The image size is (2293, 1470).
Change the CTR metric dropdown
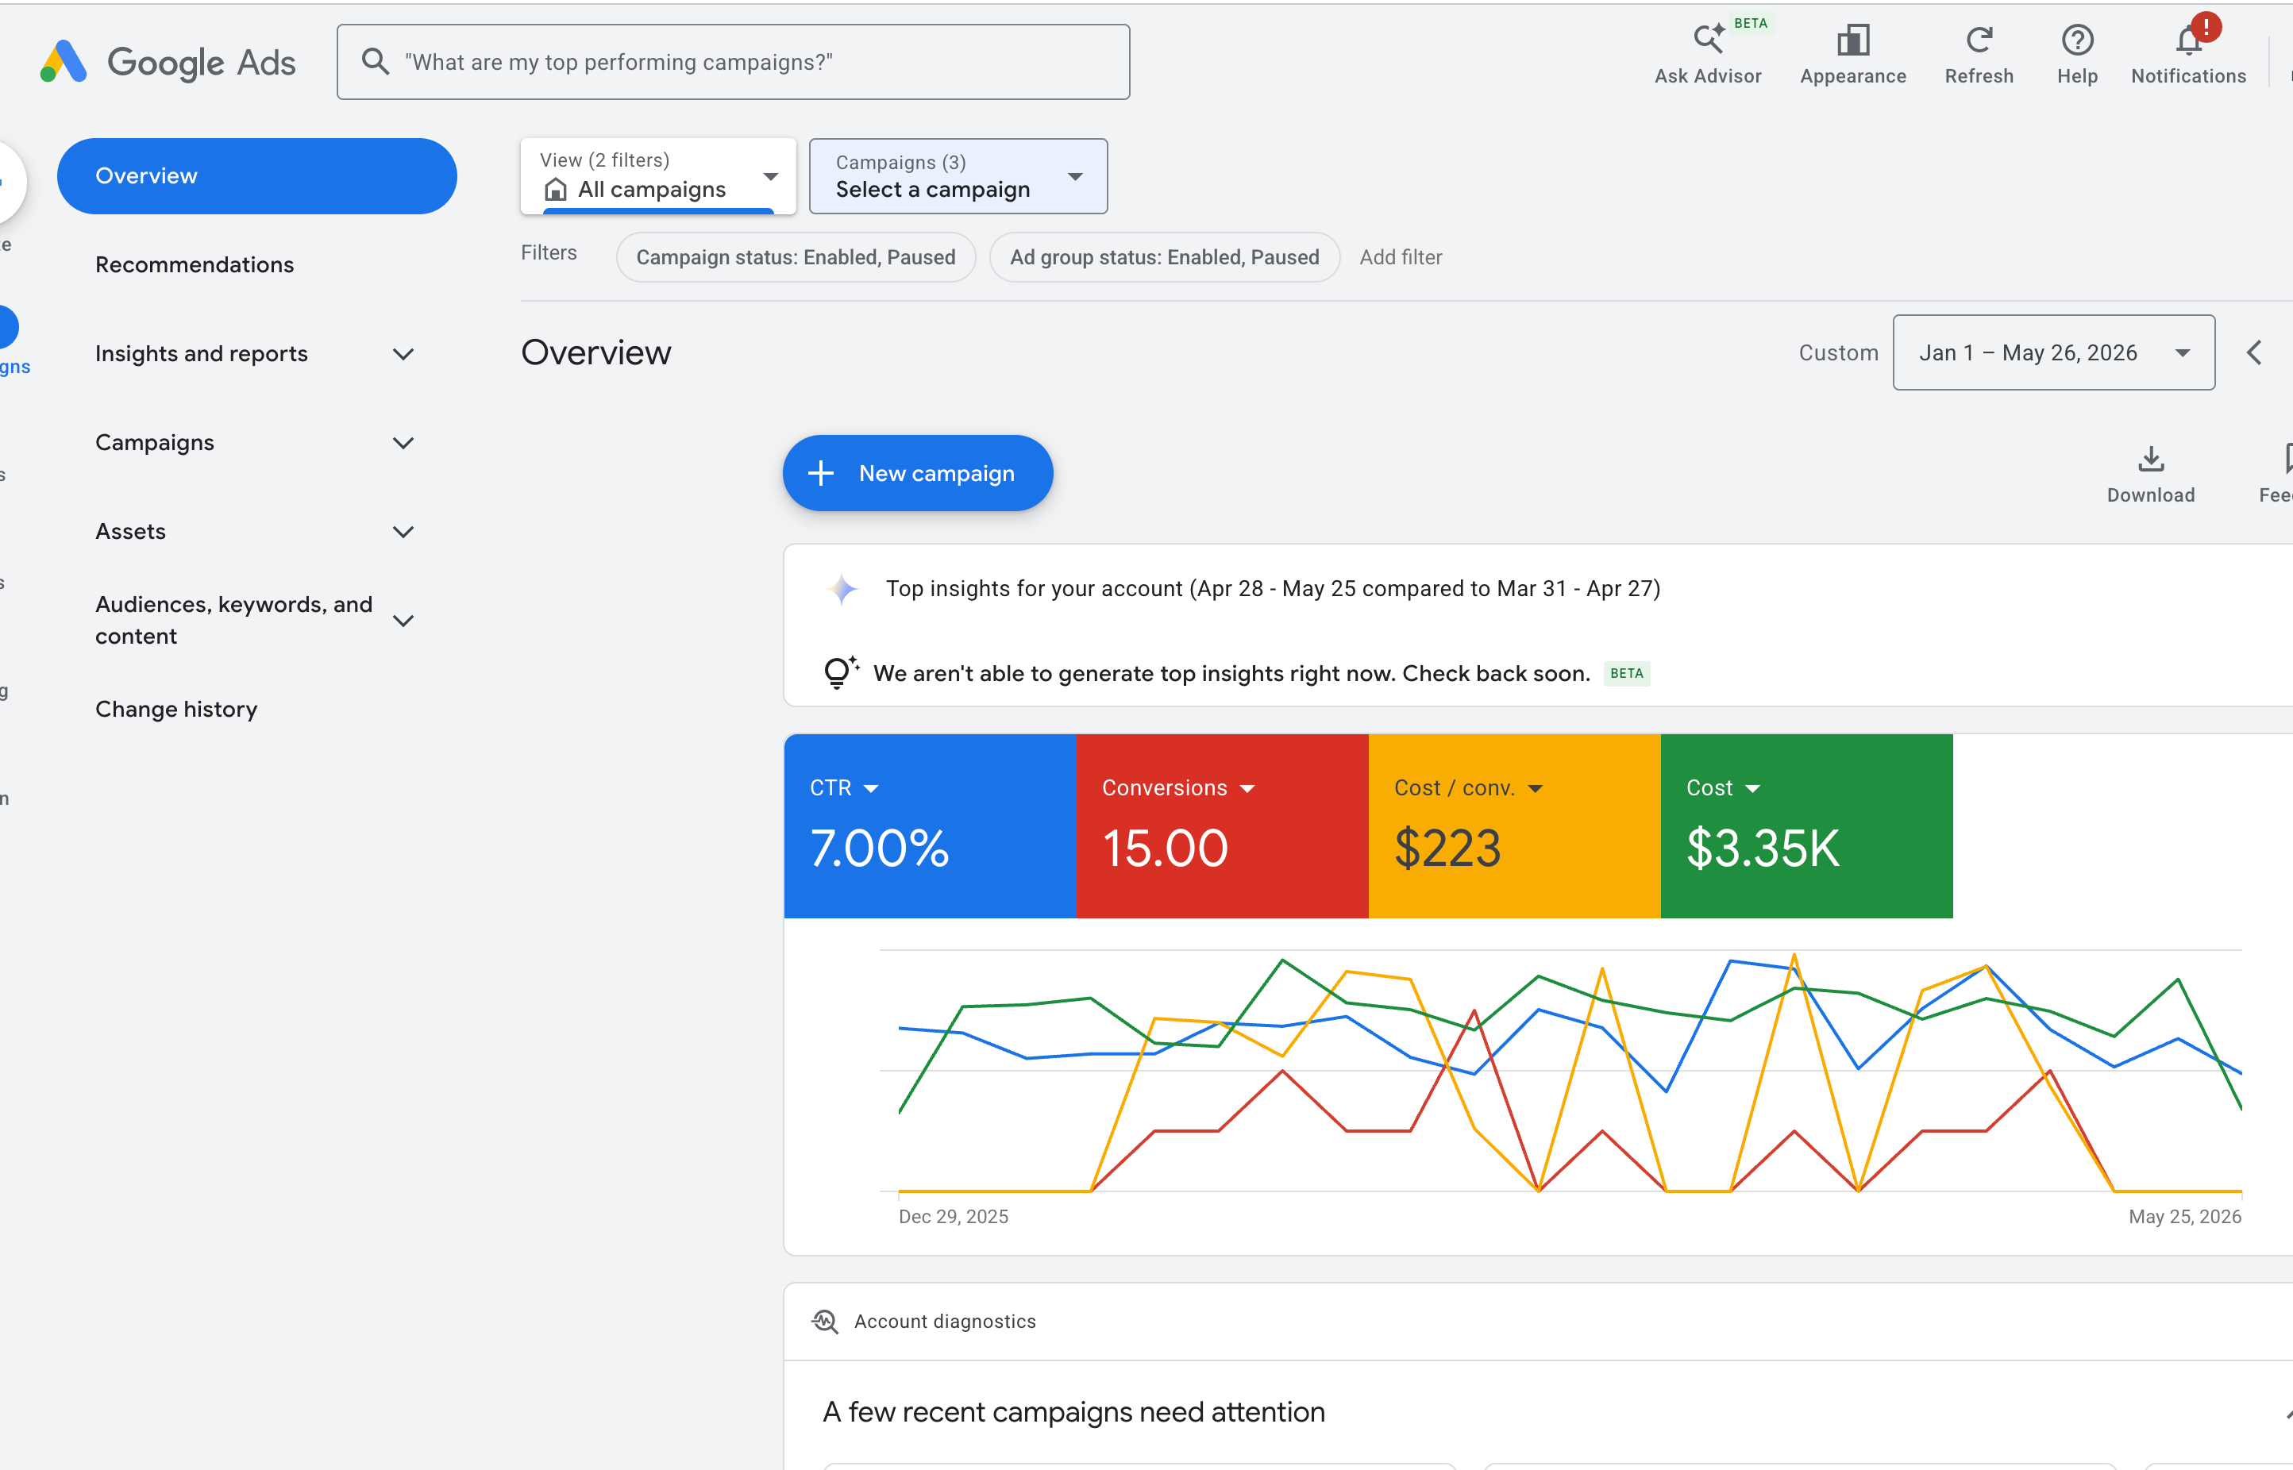(844, 787)
